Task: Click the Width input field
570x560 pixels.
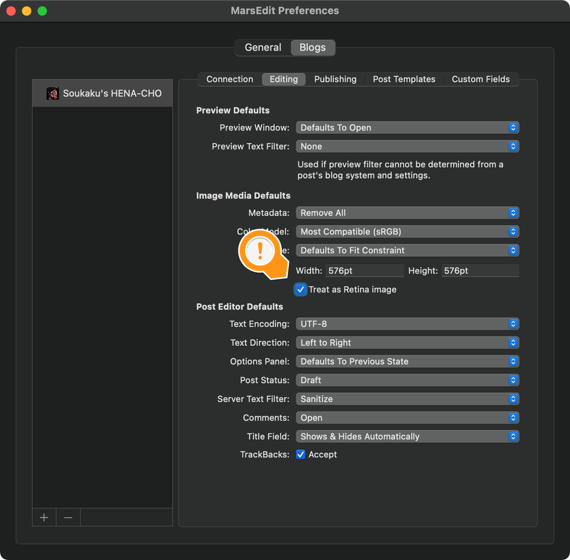Action: 365,271
